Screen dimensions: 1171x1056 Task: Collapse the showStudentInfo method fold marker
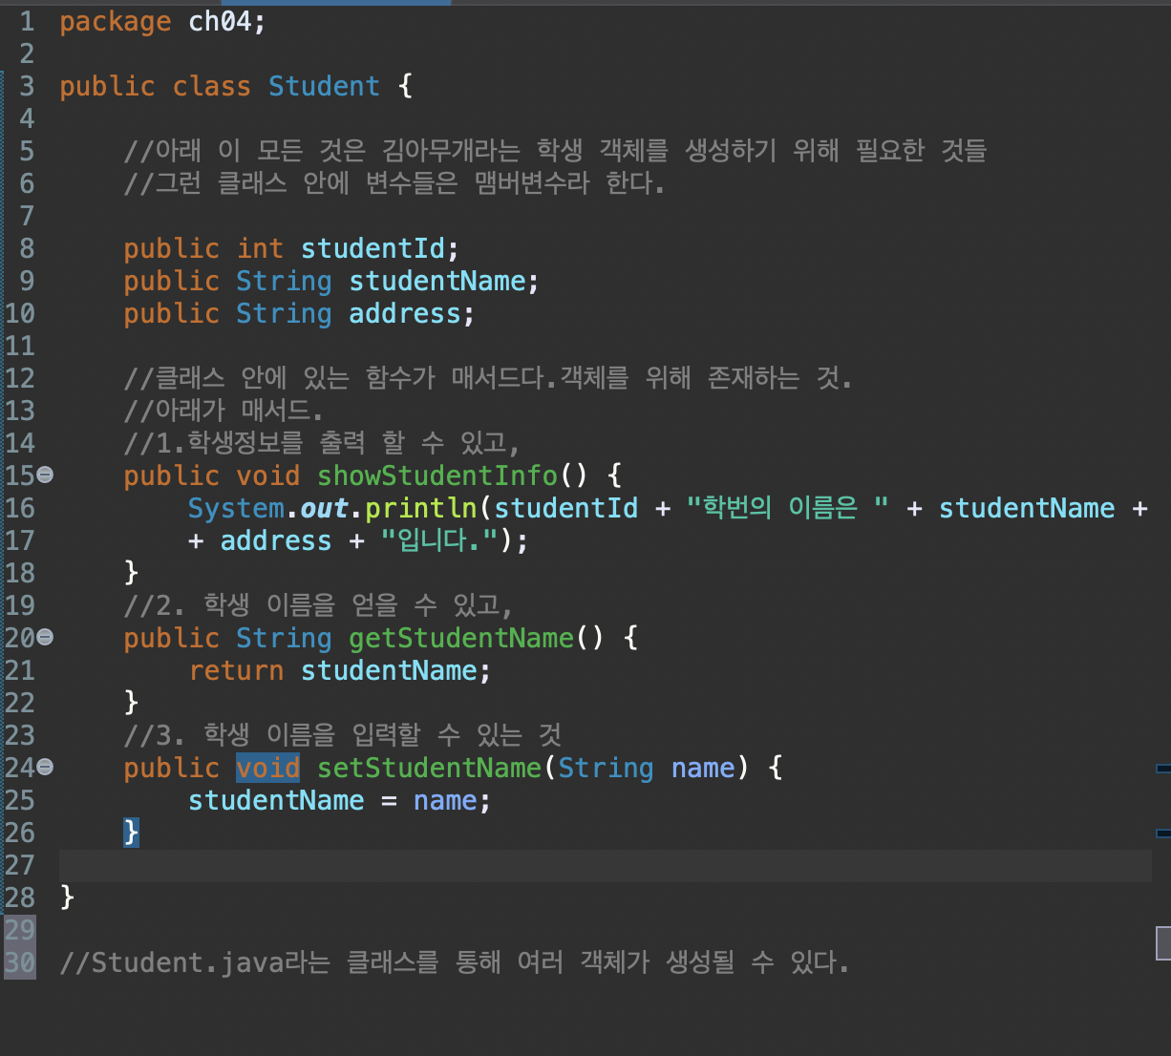click(x=45, y=475)
